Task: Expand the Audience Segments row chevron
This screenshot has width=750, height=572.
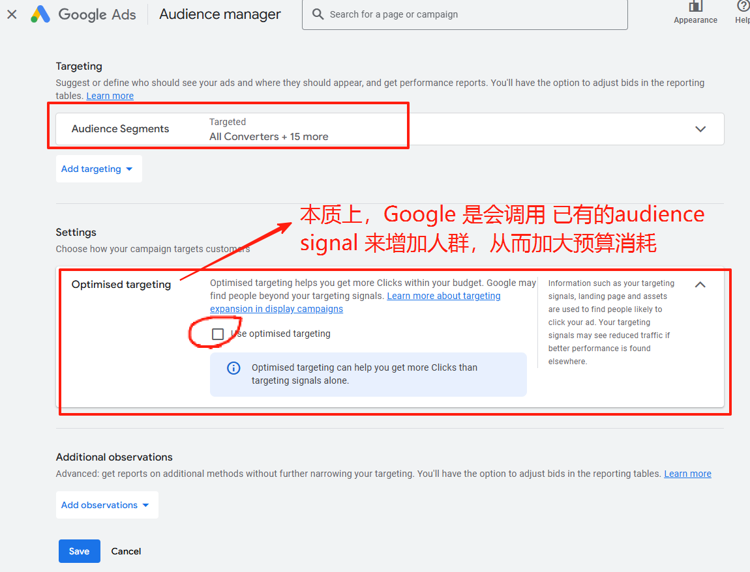Action: click(700, 129)
